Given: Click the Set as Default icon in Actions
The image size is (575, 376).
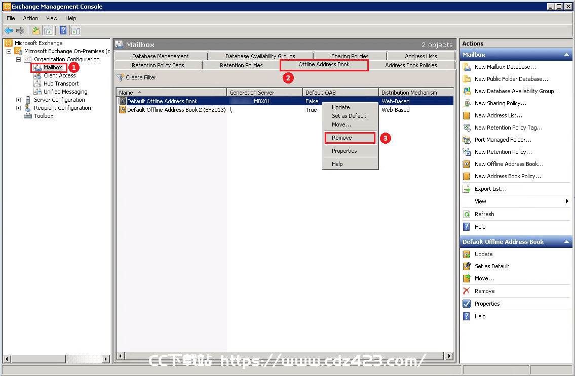Looking at the screenshot, I should click(x=467, y=266).
